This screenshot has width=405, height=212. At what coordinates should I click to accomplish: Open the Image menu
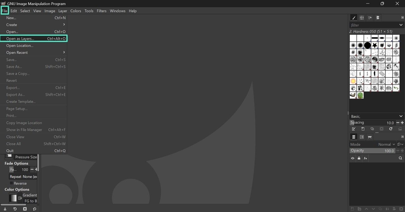point(50,11)
